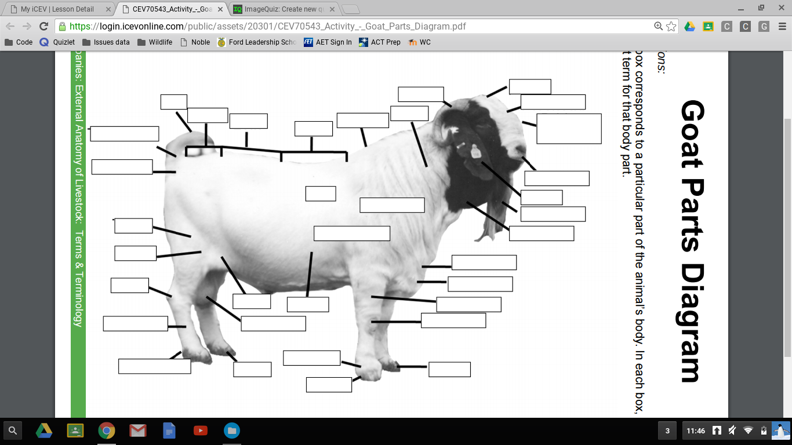792x445 pixels.
Task: Bookmark this page with the star icon
Action: point(671,26)
